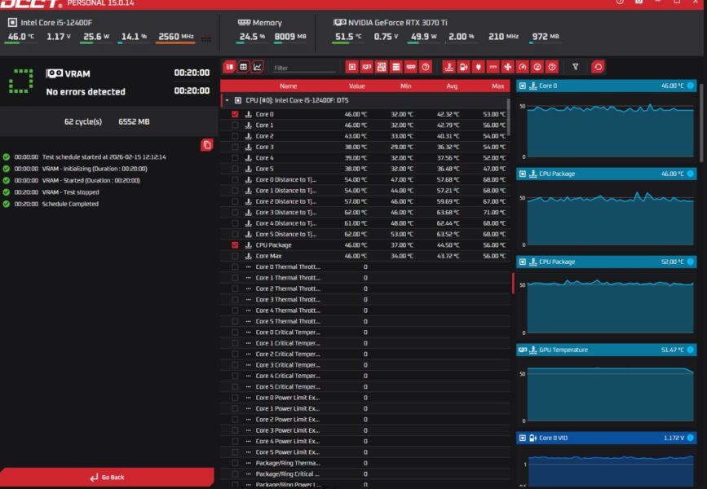Click the Go Back button
This screenshot has height=489, width=707.
click(107, 477)
